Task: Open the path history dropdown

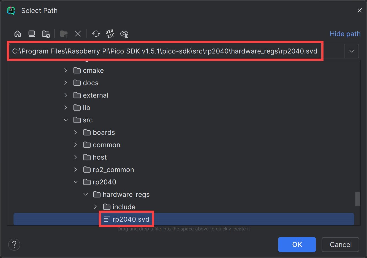Action: click(352, 51)
